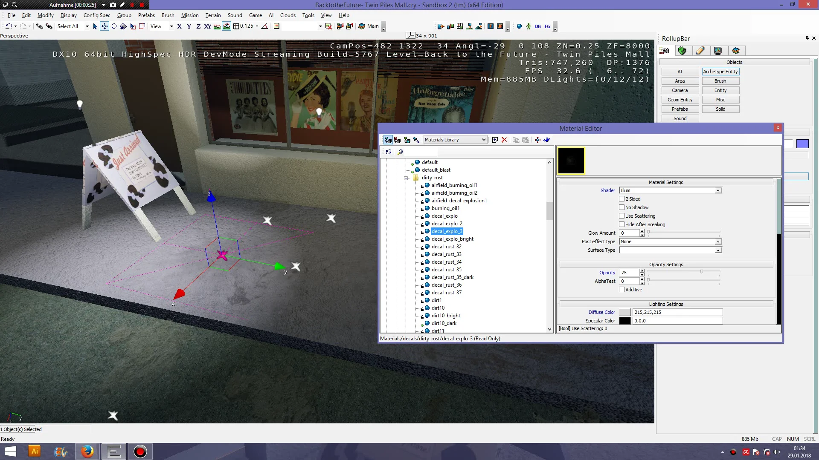This screenshot has height=460, width=819.
Task: Add a new material item in Material Editor
Action: click(495, 140)
